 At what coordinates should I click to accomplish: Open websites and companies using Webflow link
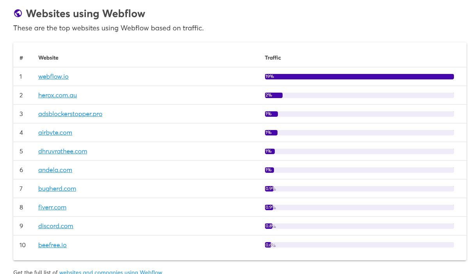(x=111, y=272)
